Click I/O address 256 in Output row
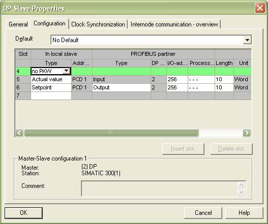Image resolution: width=268 pixels, height=224 pixels. (177, 87)
